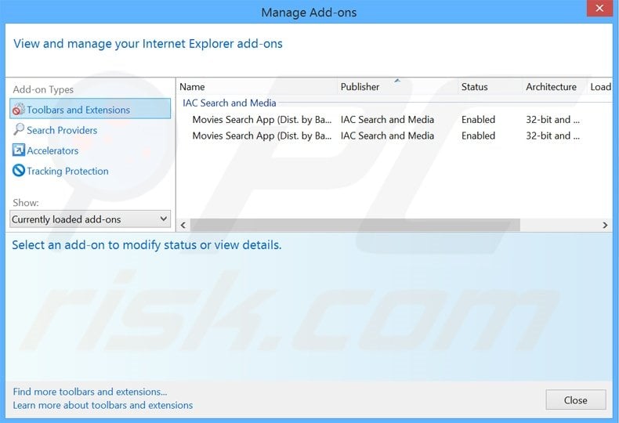
Task: Click the horizontal scrollbar left arrow
Action: point(183,225)
